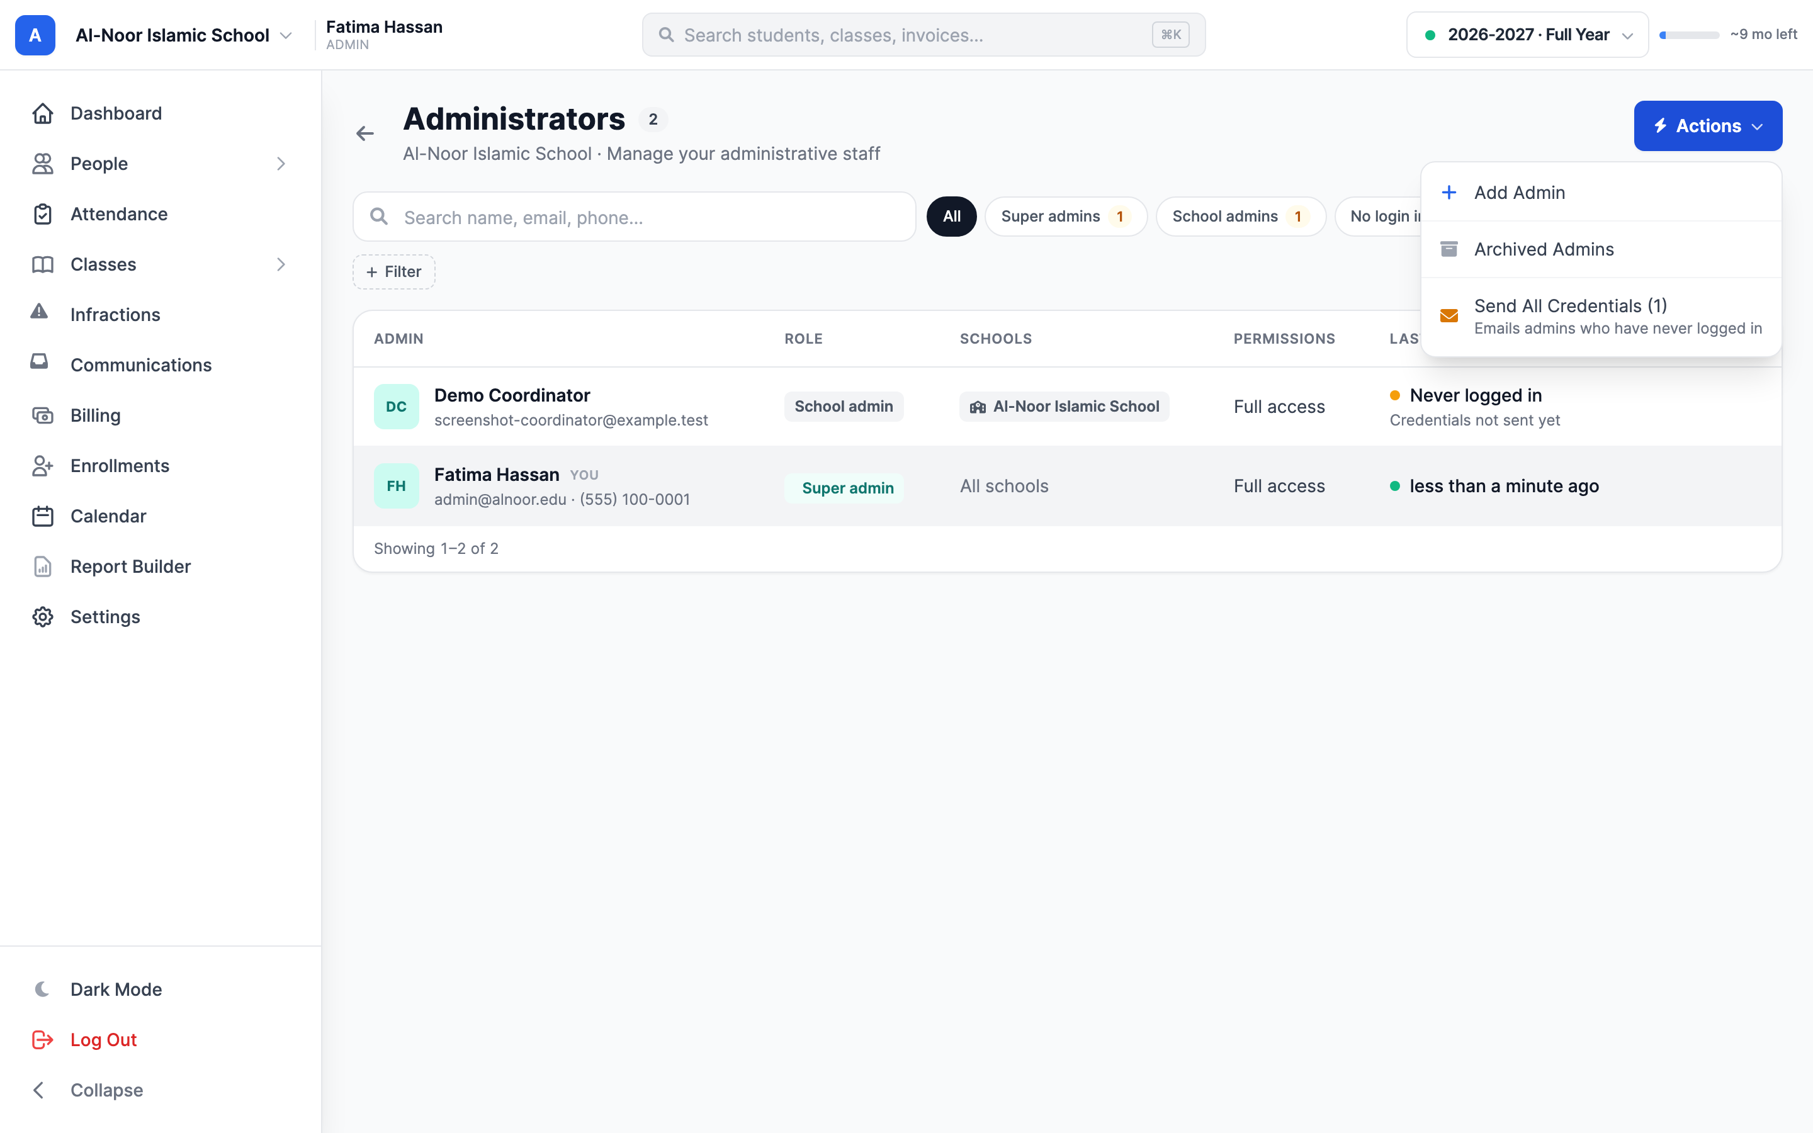Click the Report Builder document icon
This screenshot has height=1133, width=1813.
point(43,566)
